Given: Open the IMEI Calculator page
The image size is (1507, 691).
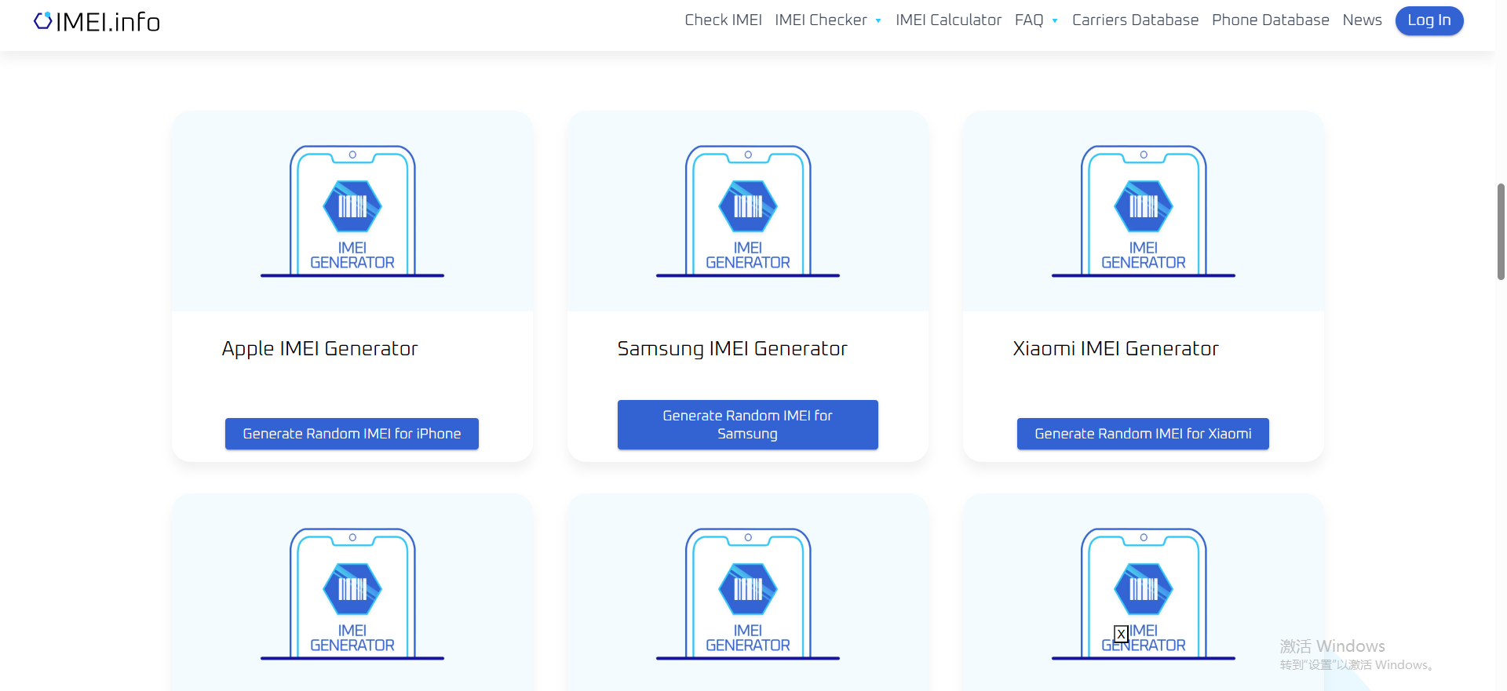Looking at the screenshot, I should point(948,20).
